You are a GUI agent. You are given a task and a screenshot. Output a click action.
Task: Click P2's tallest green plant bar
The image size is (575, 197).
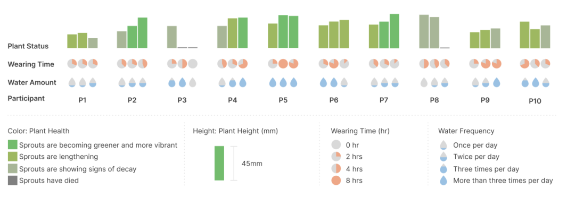142,33
